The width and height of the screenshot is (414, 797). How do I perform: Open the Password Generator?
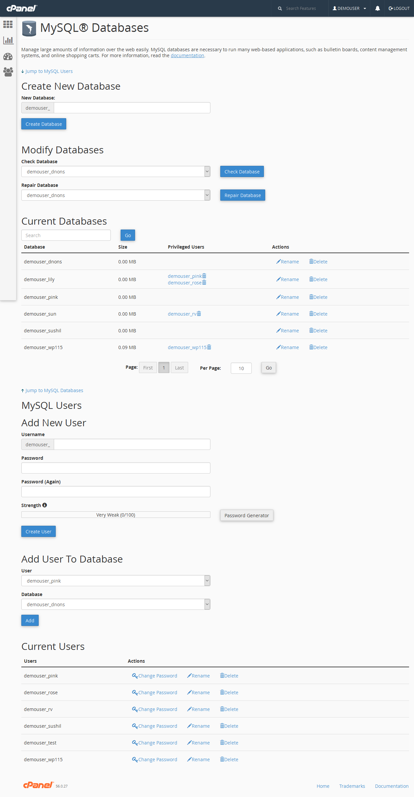point(247,516)
